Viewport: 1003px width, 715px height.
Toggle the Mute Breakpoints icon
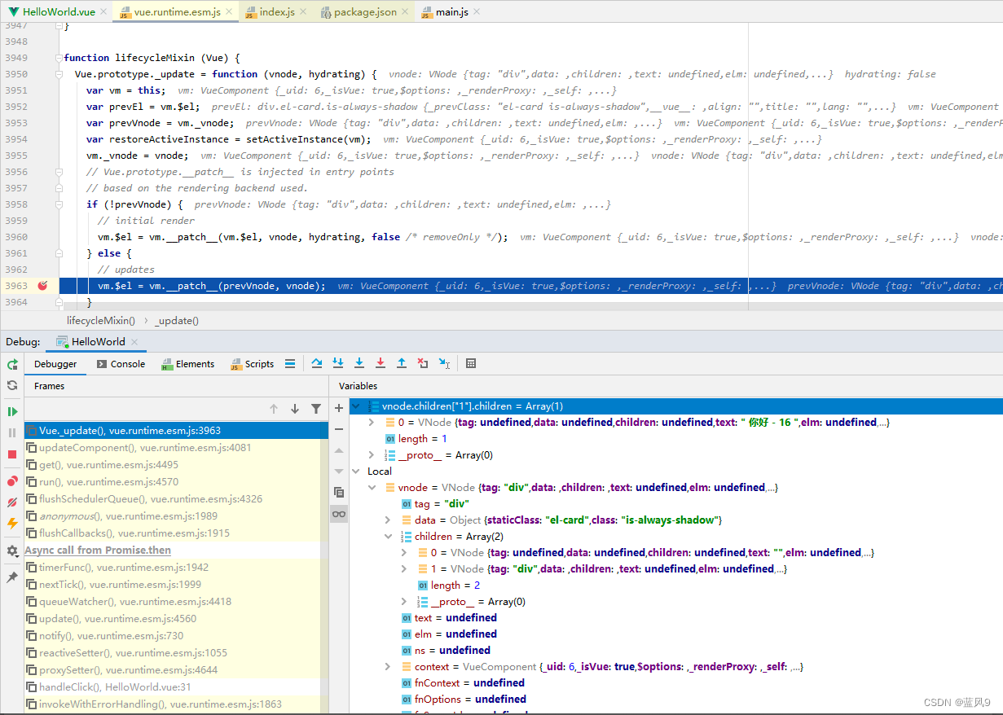click(11, 500)
